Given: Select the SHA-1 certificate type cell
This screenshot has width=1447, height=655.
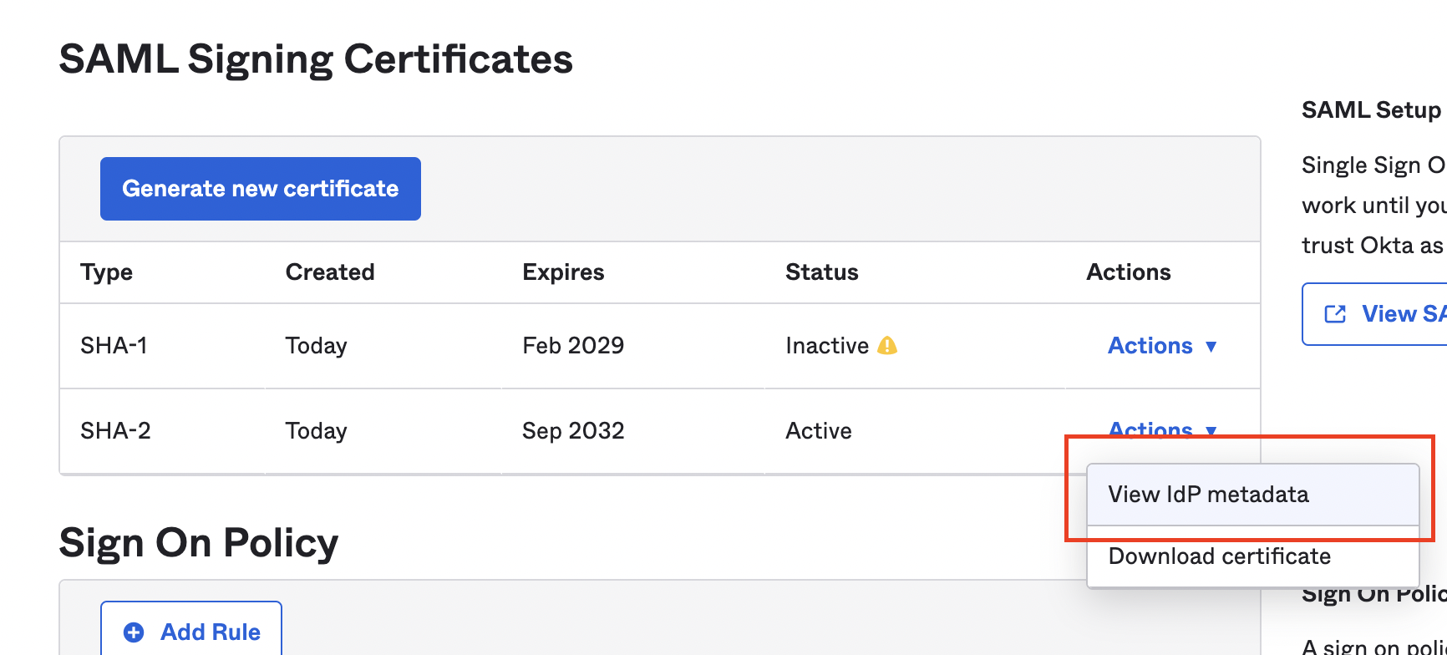Looking at the screenshot, I should pos(114,346).
